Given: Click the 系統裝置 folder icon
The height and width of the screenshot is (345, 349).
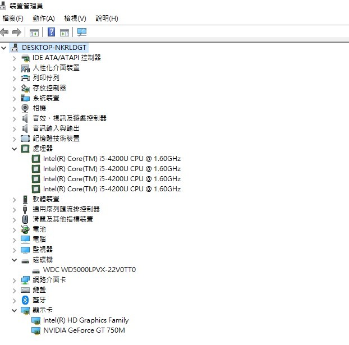Looking at the screenshot, I should 25,98.
